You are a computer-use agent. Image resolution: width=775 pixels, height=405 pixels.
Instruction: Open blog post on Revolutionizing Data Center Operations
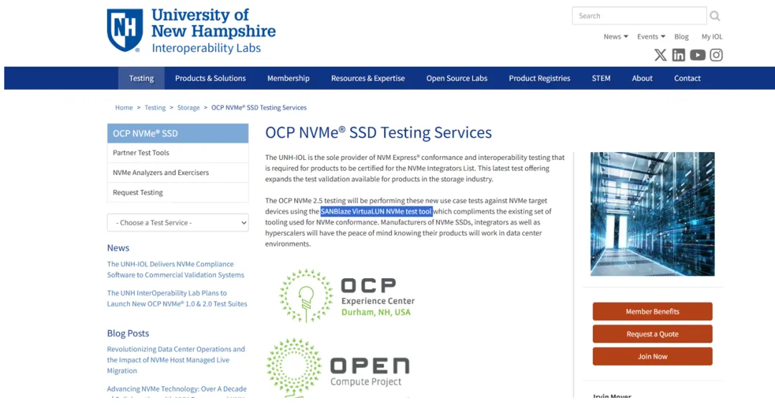176,360
